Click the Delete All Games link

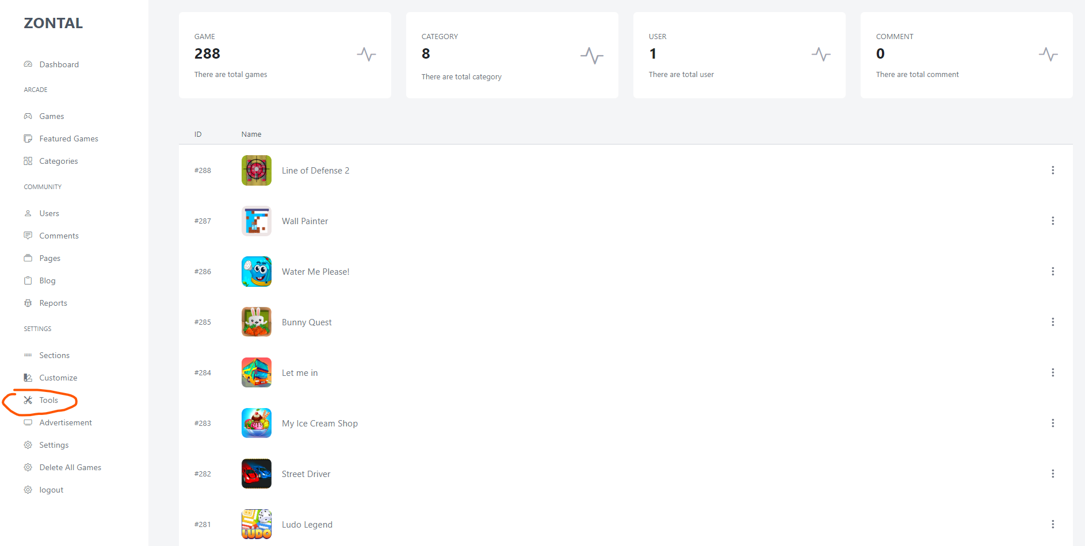70,467
